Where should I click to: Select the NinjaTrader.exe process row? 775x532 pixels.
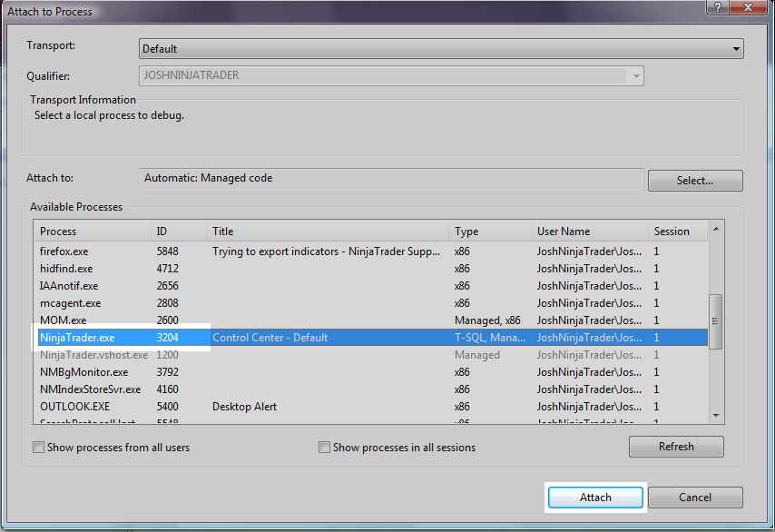click(272, 337)
